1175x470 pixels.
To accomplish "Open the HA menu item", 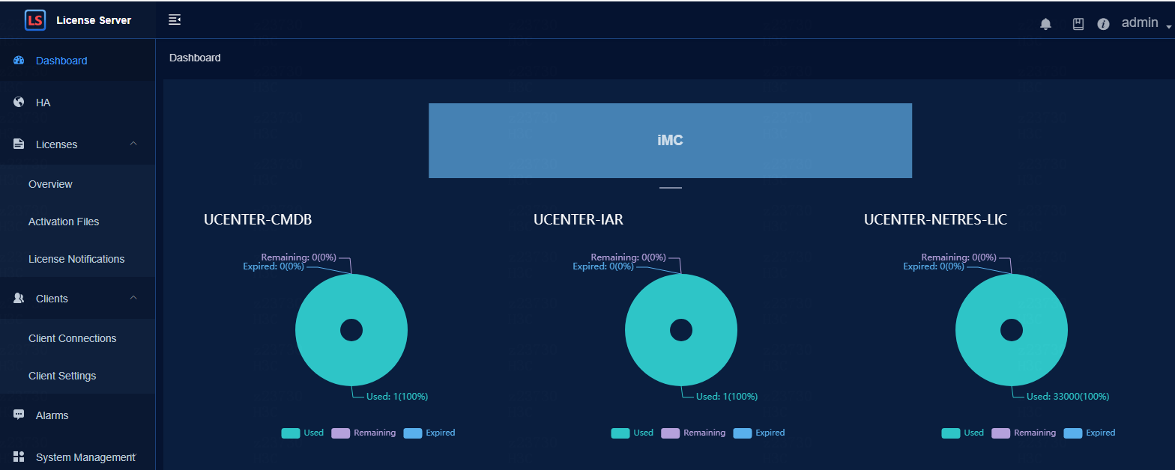I will [x=78, y=103].
